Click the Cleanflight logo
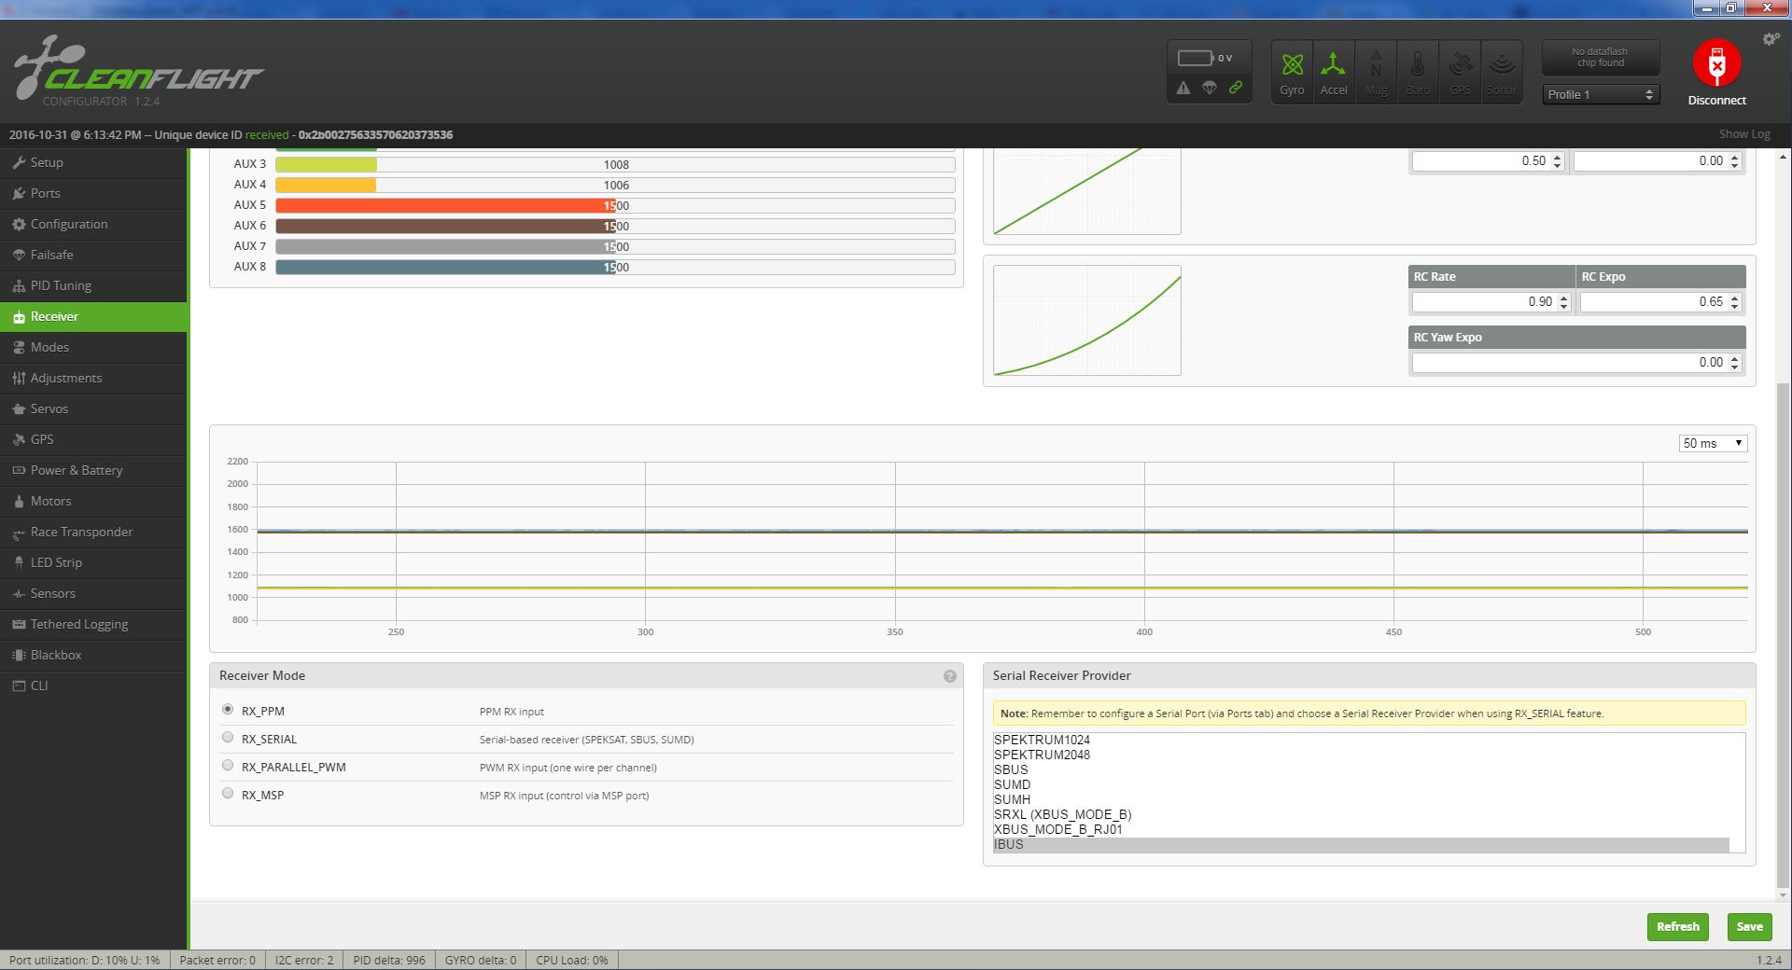Viewport: 1792px width, 970px height. click(139, 71)
